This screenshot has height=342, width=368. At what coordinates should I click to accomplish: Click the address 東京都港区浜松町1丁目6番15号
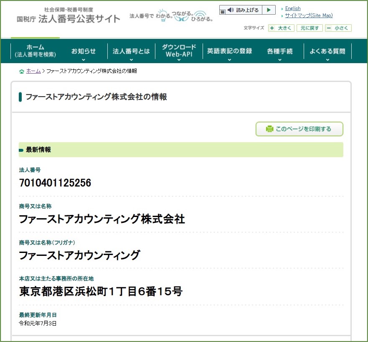pos(101,291)
